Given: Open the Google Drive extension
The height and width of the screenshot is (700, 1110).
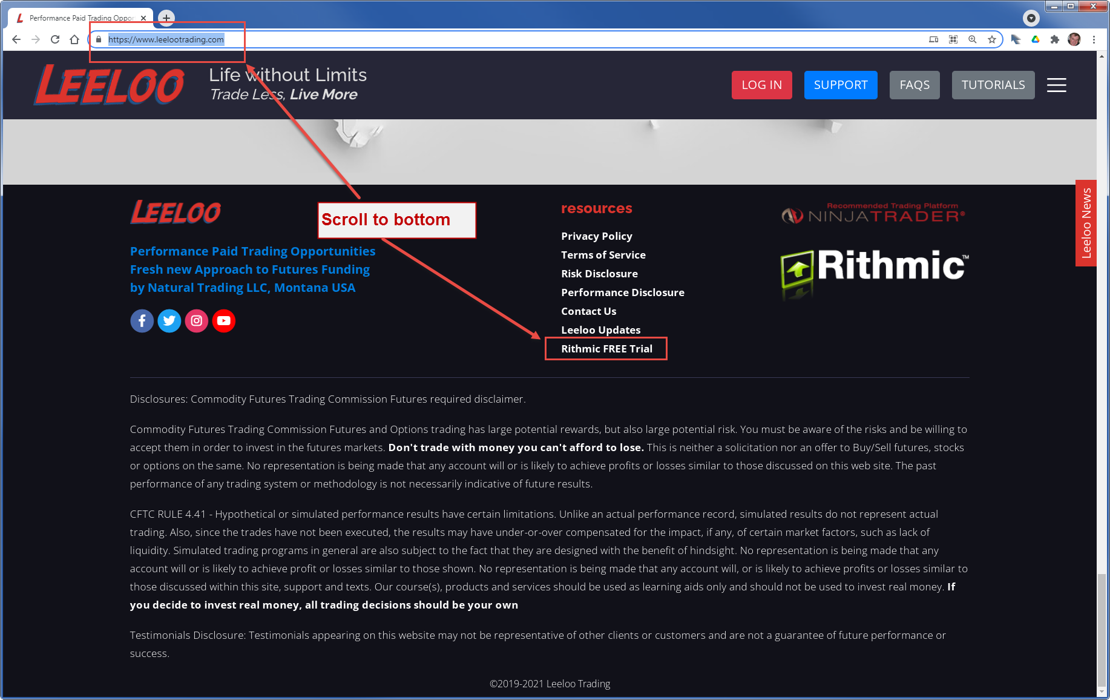Looking at the screenshot, I should coord(1036,39).
